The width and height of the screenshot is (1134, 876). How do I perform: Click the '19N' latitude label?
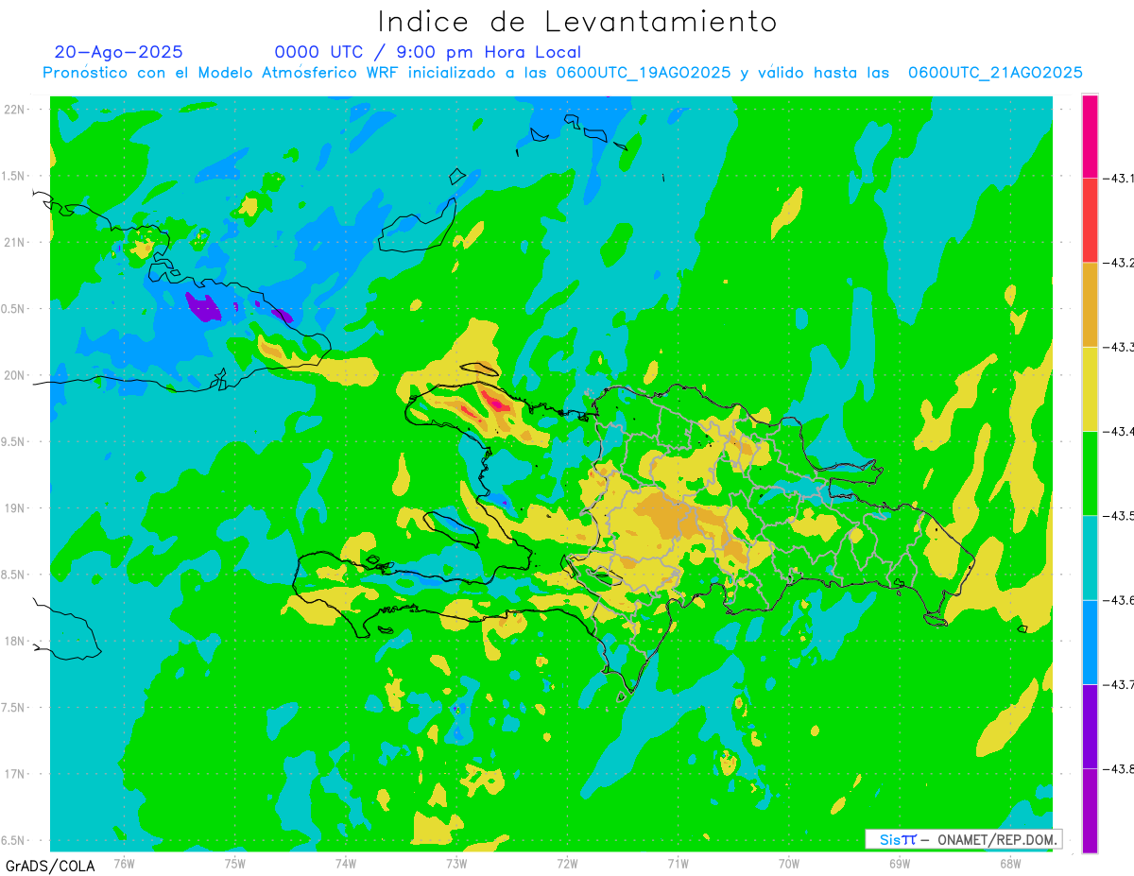pos(15,508)
